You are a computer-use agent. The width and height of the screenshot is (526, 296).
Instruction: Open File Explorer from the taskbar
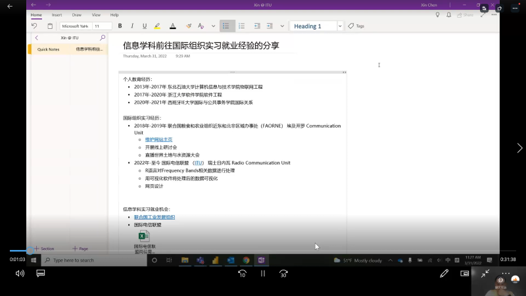tap(185, 260)
